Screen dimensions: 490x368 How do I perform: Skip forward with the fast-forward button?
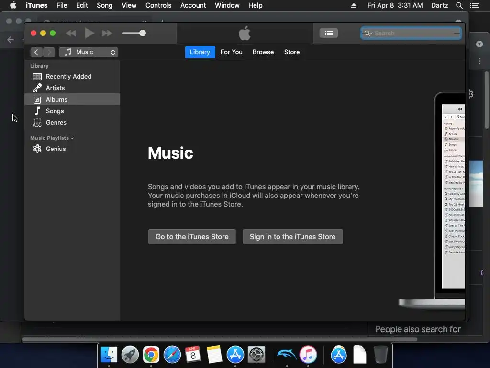(x=107, y=33)
